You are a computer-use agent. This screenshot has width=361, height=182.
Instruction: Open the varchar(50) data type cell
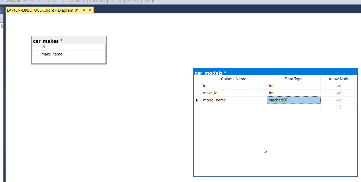293,100
